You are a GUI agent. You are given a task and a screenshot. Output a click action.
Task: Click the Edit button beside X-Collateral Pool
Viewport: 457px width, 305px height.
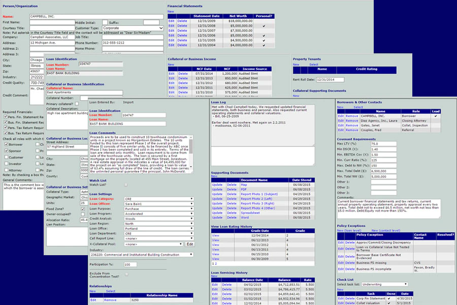[x=190, y=245]
